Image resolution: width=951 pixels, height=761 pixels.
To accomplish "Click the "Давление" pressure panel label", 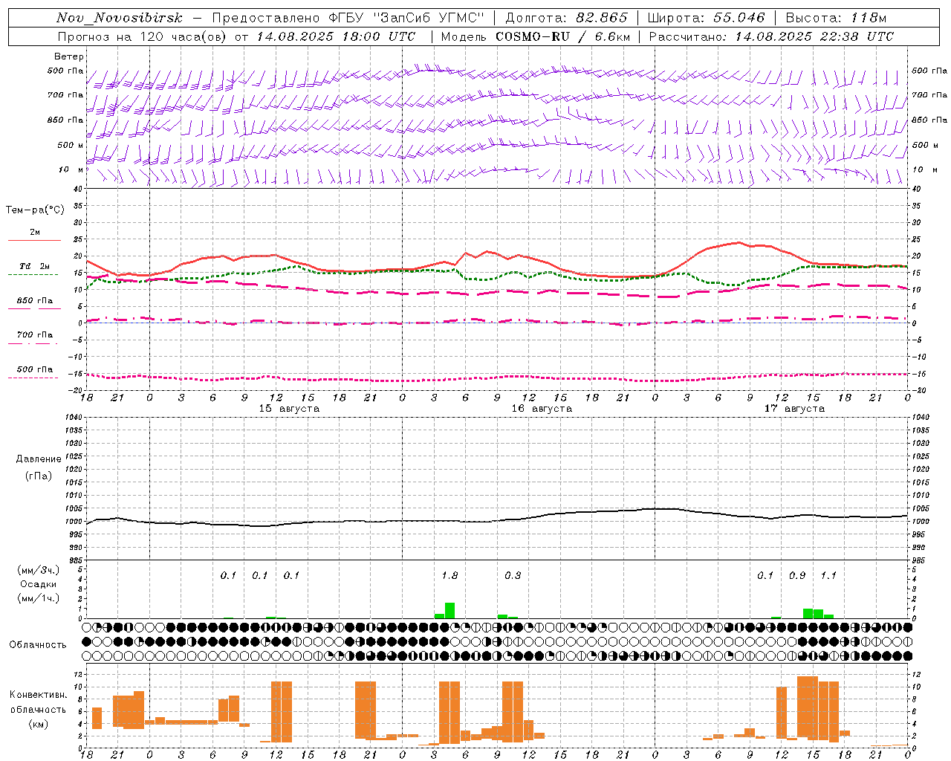I will coord(39,459).
